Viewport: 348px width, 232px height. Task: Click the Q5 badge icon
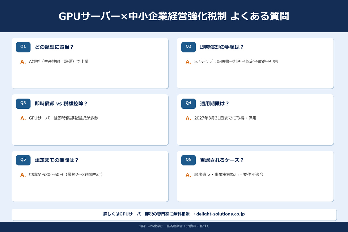23,160
